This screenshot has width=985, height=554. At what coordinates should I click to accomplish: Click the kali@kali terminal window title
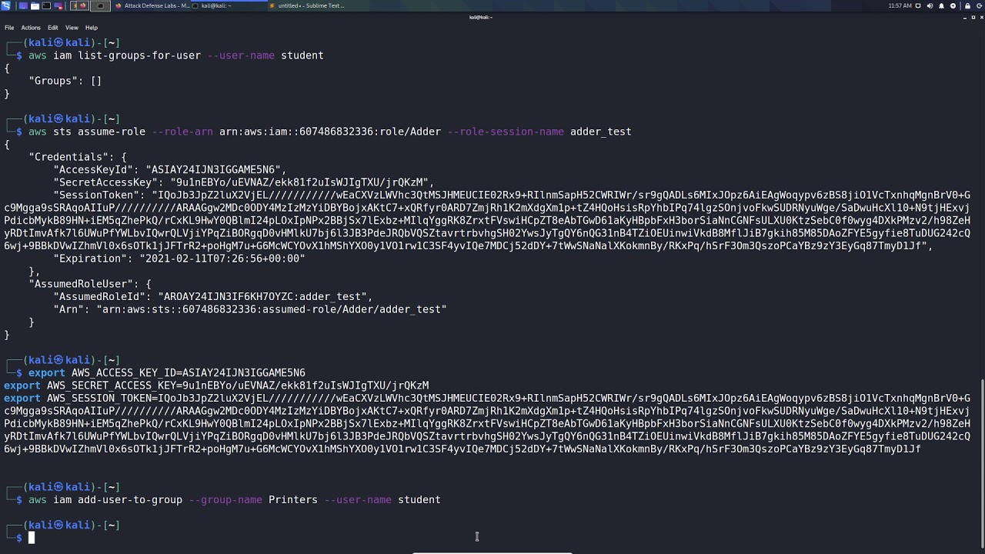pyautogui.click(x=480, y=17)
